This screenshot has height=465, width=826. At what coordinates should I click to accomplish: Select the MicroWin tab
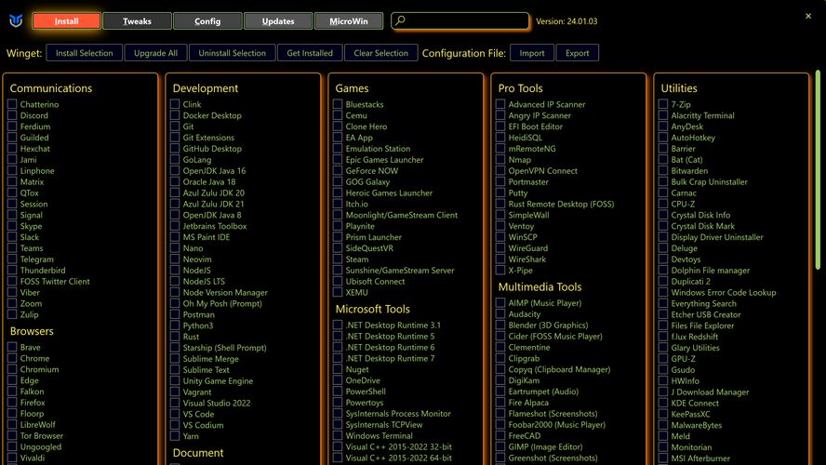[349, 21]
